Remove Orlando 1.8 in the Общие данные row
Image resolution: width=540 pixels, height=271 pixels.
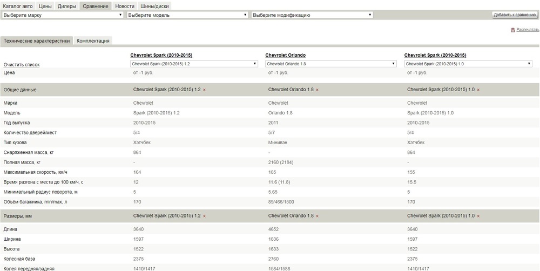317,90
